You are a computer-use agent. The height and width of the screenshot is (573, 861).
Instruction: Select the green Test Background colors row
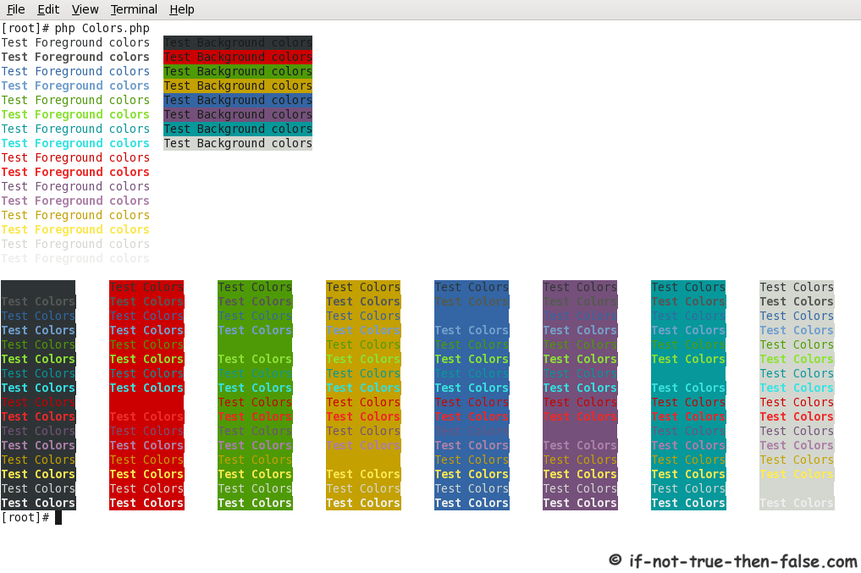pyautogui.click(x=238, y=71)
